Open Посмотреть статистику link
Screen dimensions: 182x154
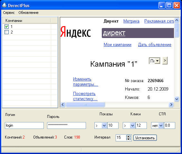coord(85,96)
